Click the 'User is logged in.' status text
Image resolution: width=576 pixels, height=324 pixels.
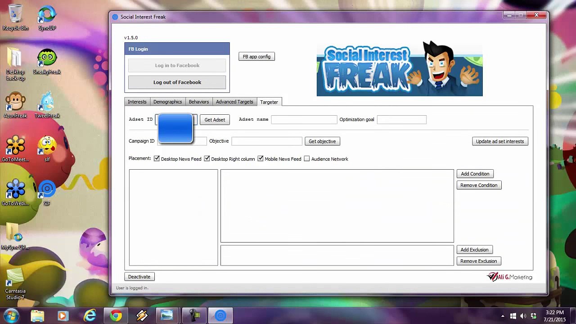(132, 288)
